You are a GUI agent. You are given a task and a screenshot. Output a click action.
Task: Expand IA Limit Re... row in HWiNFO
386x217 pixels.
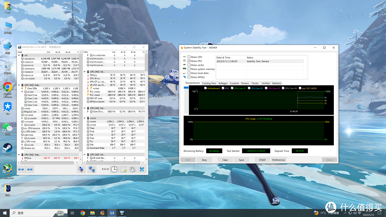tap(88, 158)
